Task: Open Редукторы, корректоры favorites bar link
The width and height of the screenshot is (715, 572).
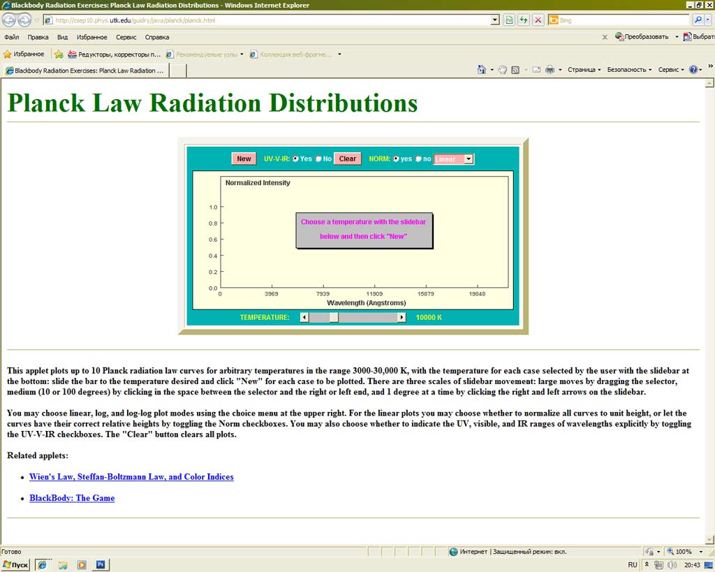Action: tap(115, 54)
